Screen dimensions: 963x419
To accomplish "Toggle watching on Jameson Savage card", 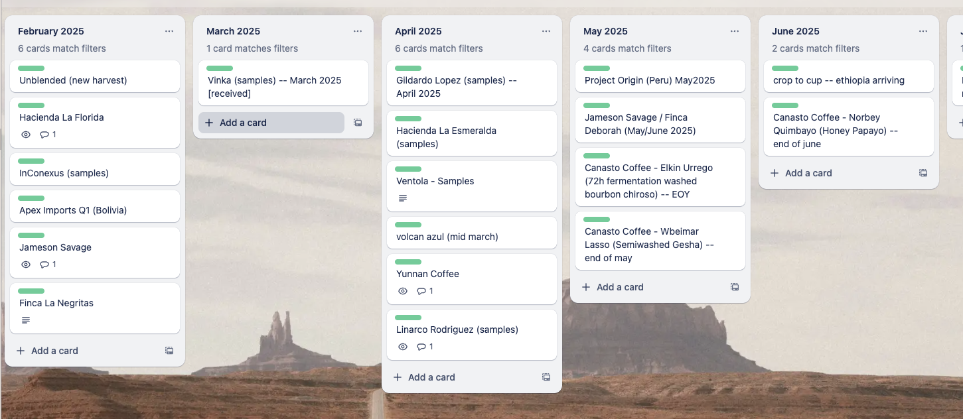I will point(26,264).
